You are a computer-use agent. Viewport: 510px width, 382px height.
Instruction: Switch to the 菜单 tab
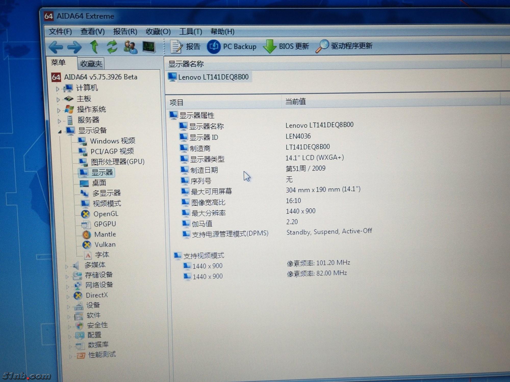tap(58, 63)
